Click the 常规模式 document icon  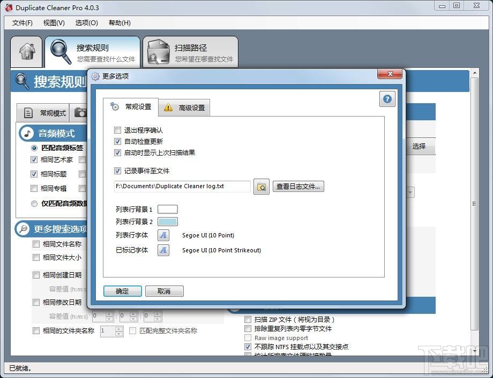pyautogui.click(x=28, y=113)
